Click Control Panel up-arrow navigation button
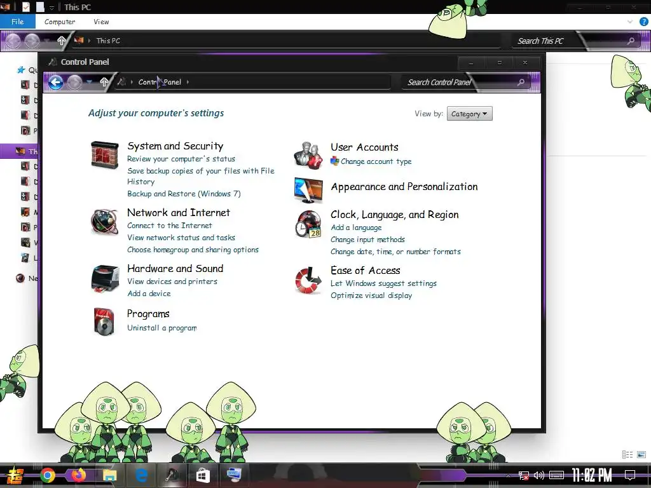651x488 pixels. (x=104, y=82)
